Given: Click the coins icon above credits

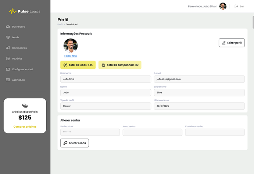Looking at the screenshot, I should (x=25, y=106).
